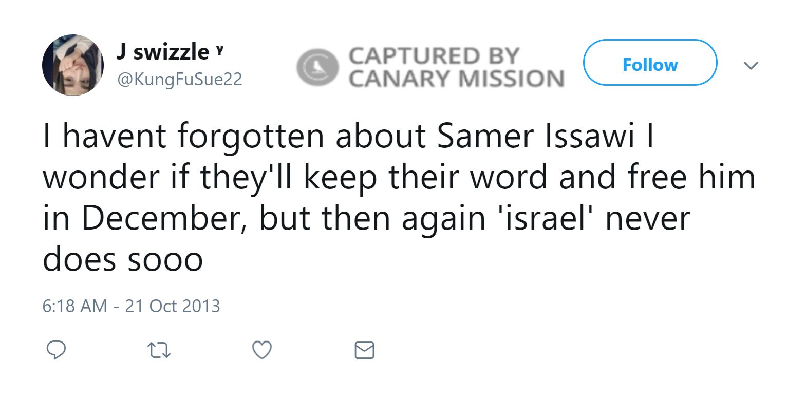
Task: Click the words "Samer Issawi" in the tweet
Action: [x=535, y=136]
